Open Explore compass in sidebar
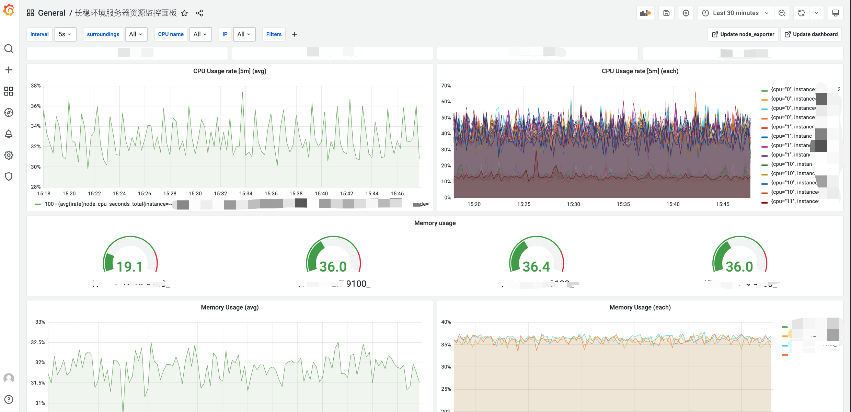The image size is (851, 412). click(9, 113)
